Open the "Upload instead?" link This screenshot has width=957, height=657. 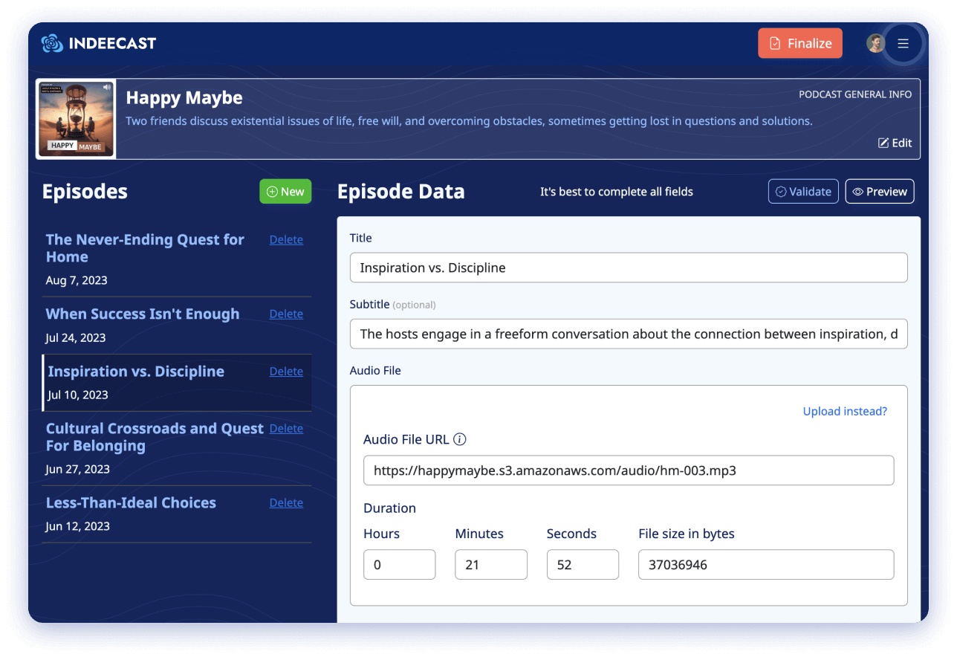845,410
